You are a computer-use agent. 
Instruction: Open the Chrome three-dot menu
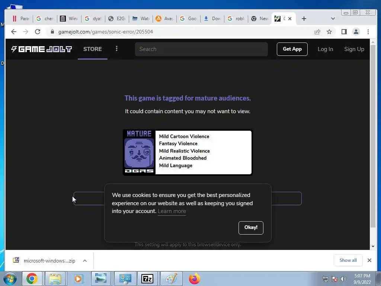368,32
